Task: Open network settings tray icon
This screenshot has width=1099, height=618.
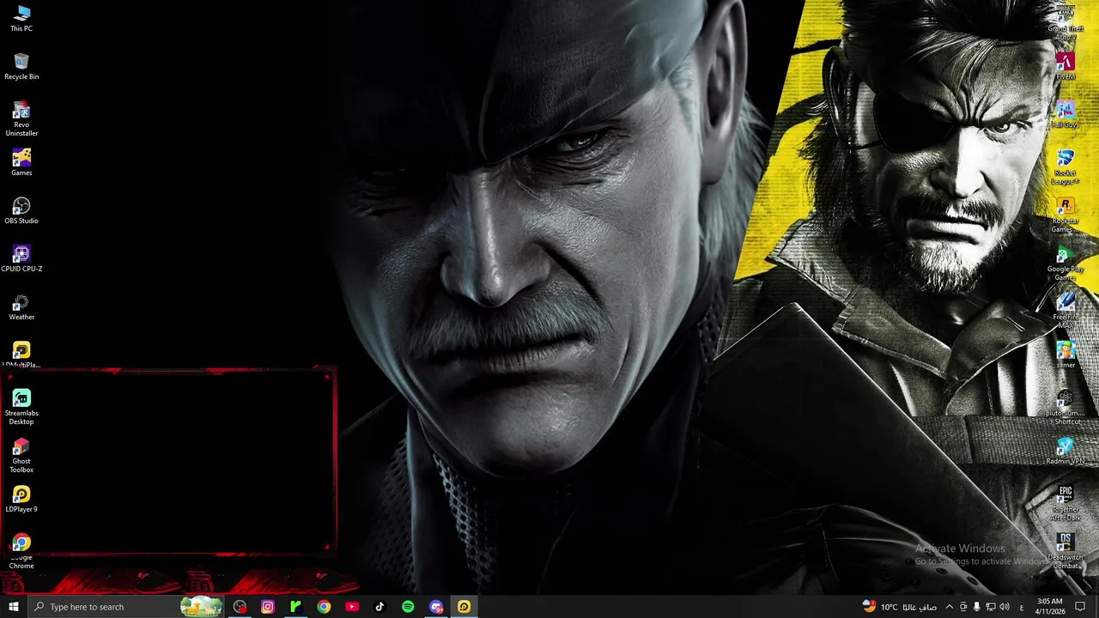Action: click(990, 607)
